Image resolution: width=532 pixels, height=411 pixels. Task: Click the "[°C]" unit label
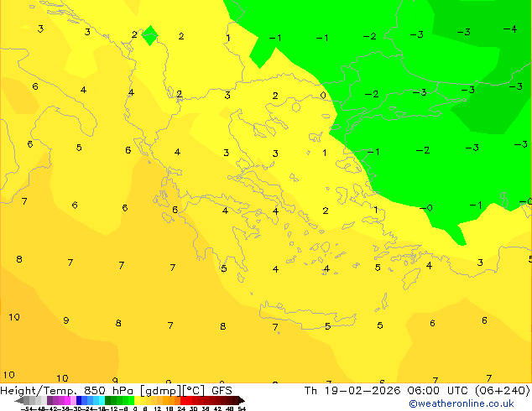(194, 391)
